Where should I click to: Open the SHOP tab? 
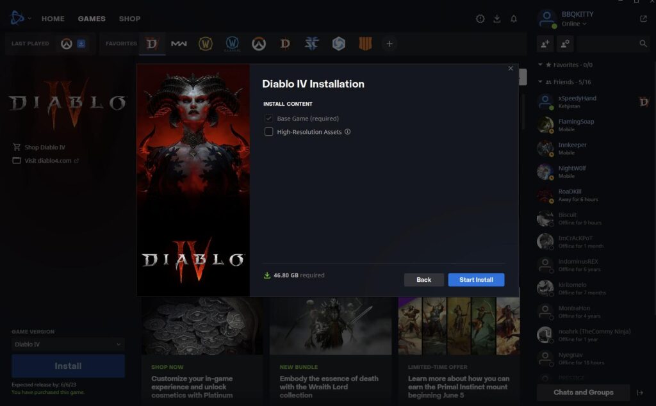pyautogui.click(x=129, y=19)
